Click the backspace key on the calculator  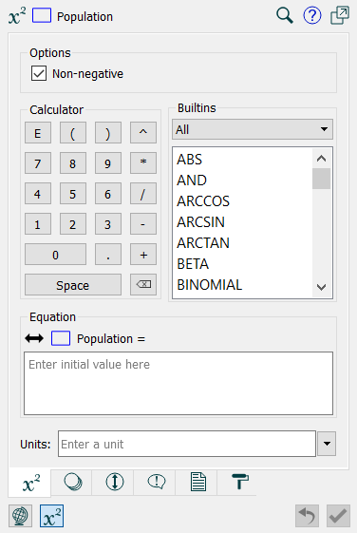(143, 284)
